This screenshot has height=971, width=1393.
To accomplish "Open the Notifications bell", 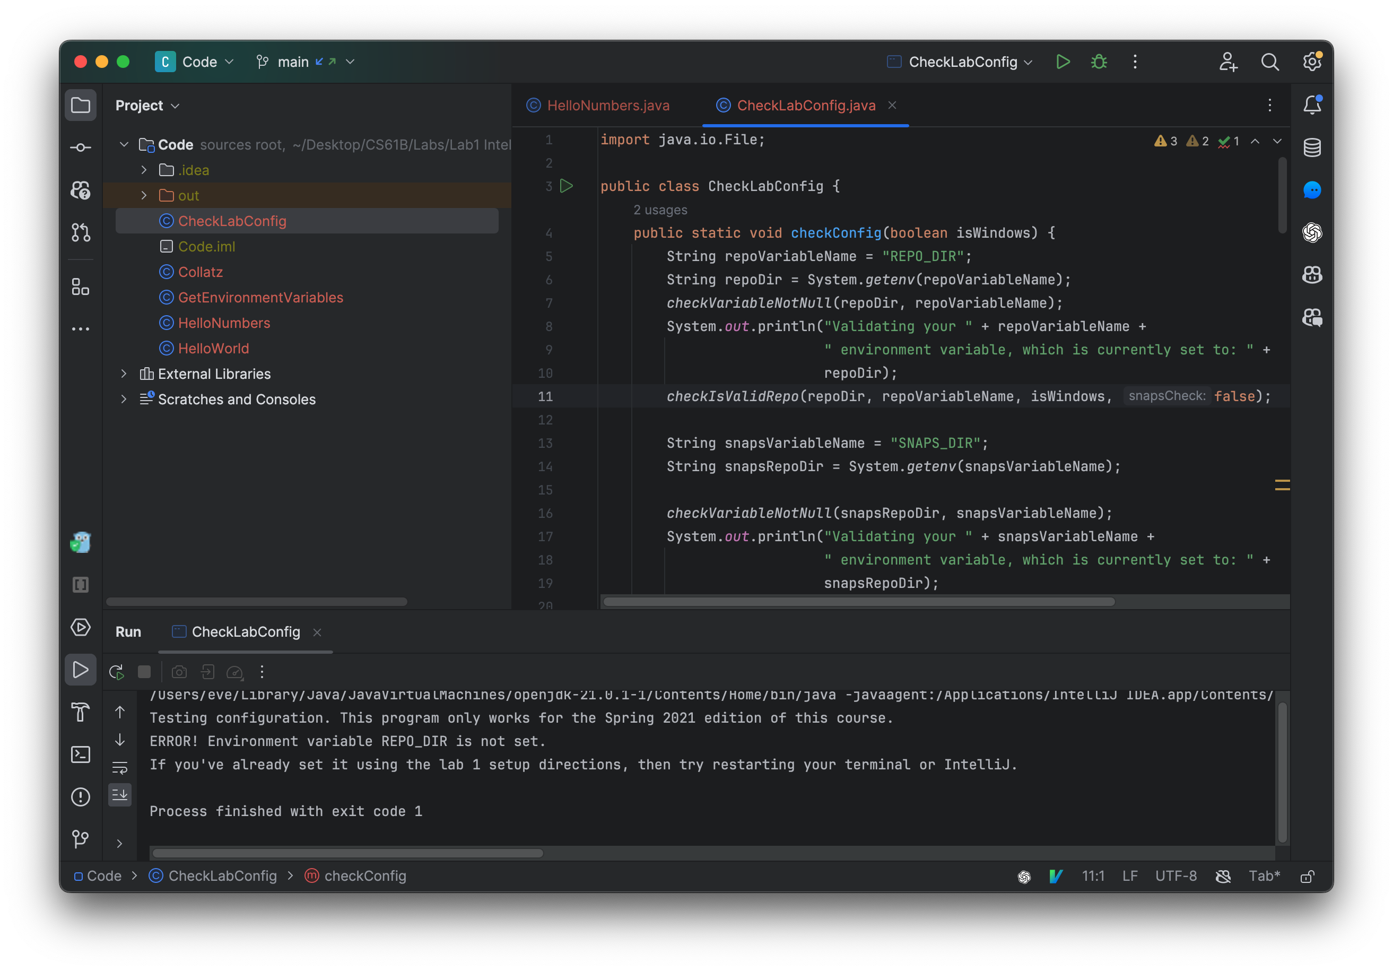I will click(1312, 105).
